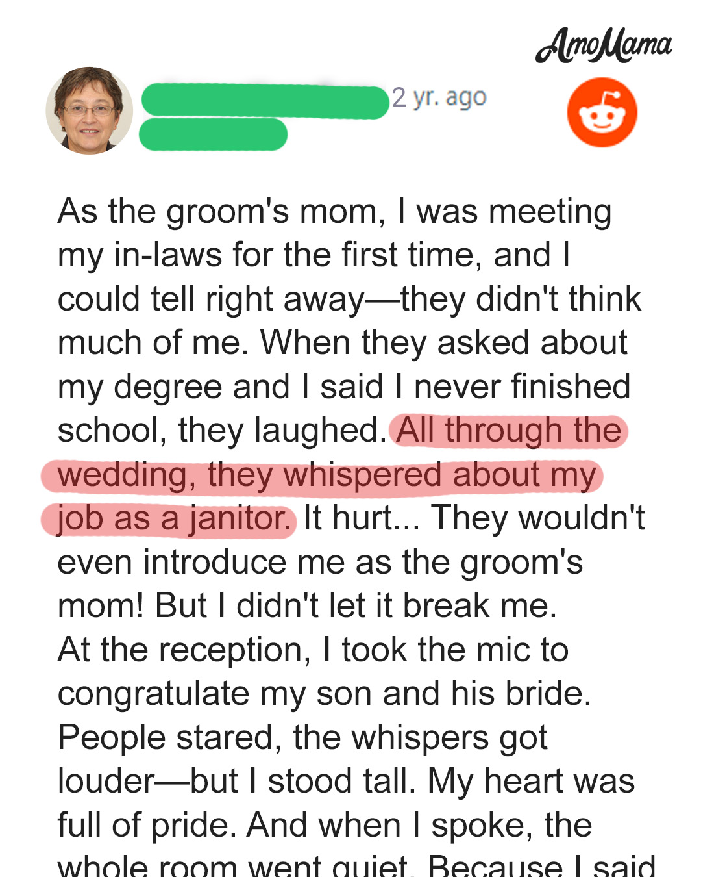
Task: Click the words "My heart was"
Action: [x=530, y=782]
